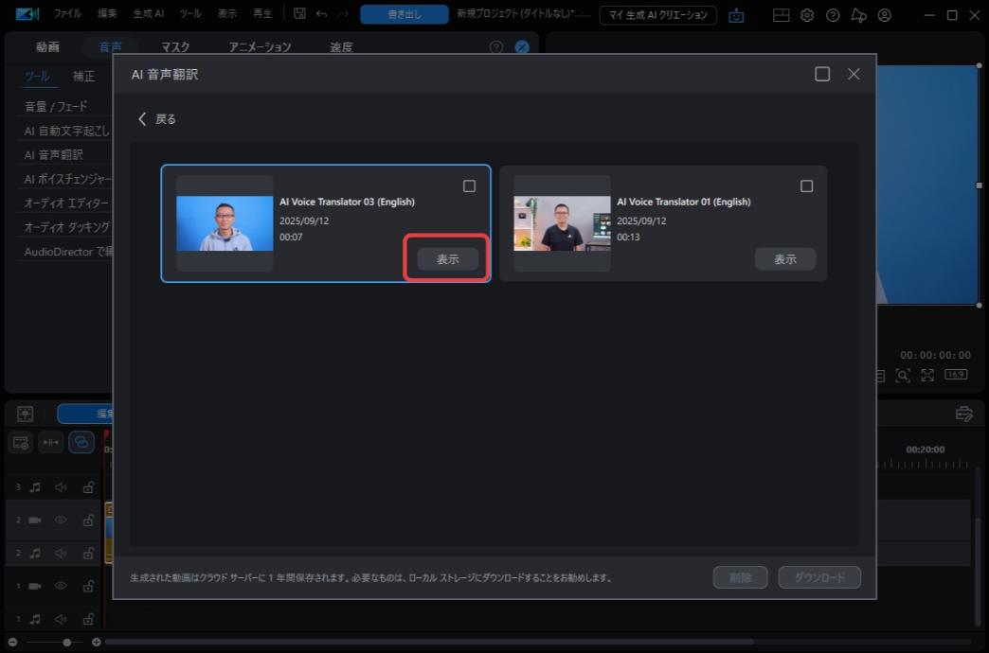Click the 16:9 aspect ratio icon
This screenshot has height=653, width=989.
pos(955,374)
